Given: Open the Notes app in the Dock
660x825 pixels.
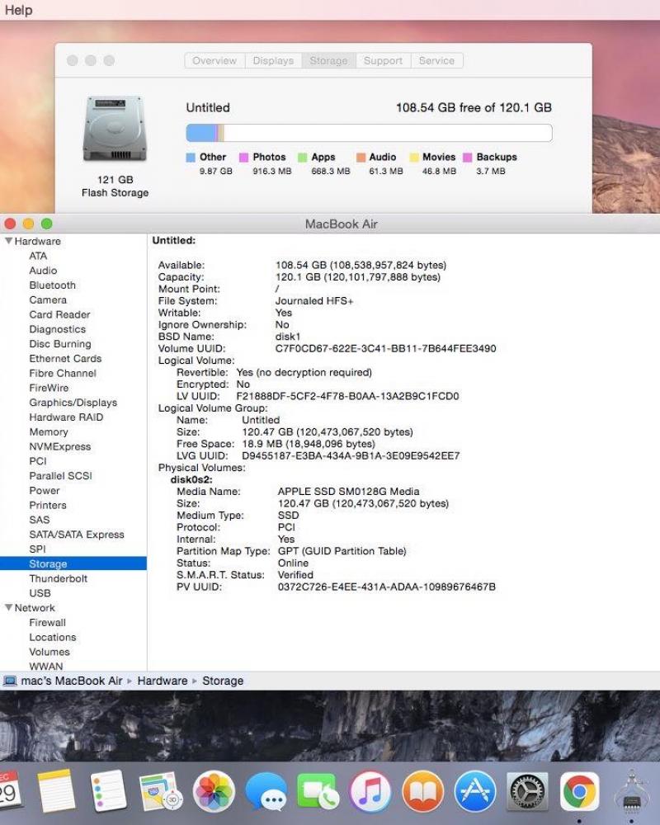Looking at the screenshot, I should coord(56,790).
